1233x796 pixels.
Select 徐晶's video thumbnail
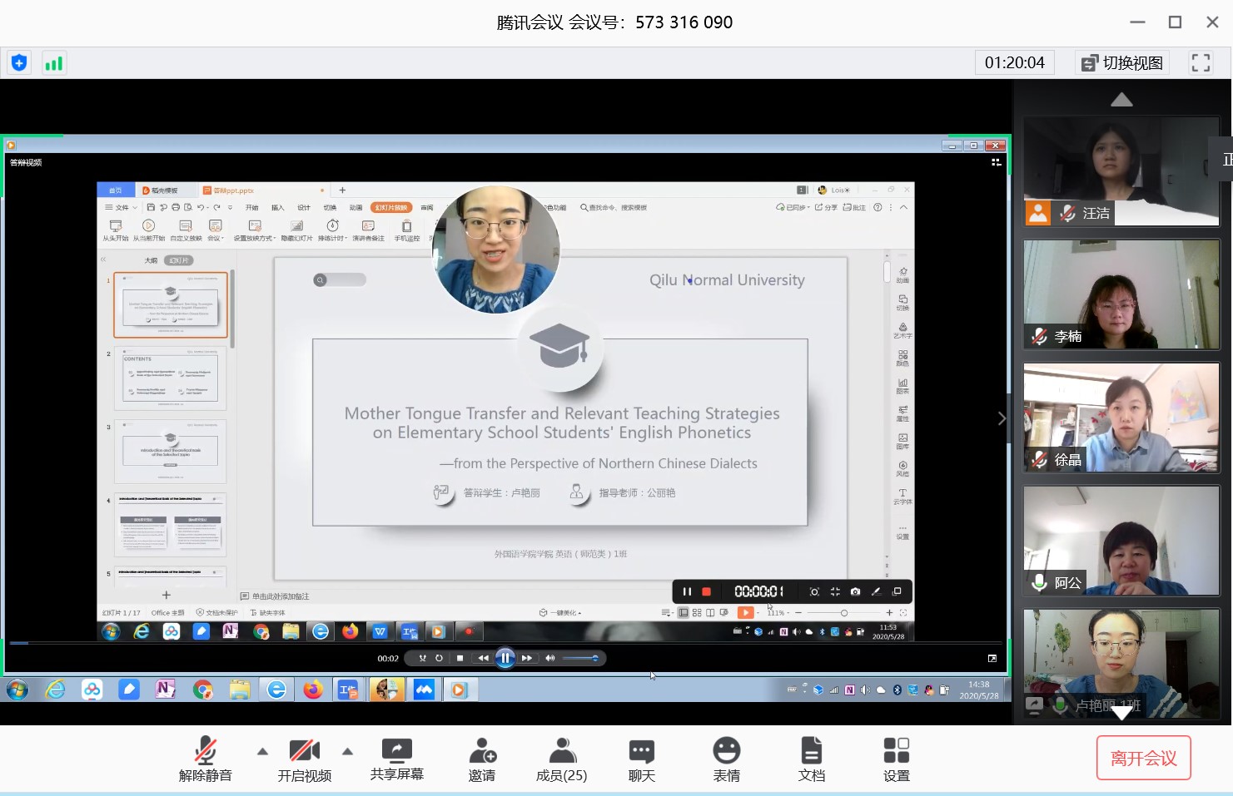1121,418
